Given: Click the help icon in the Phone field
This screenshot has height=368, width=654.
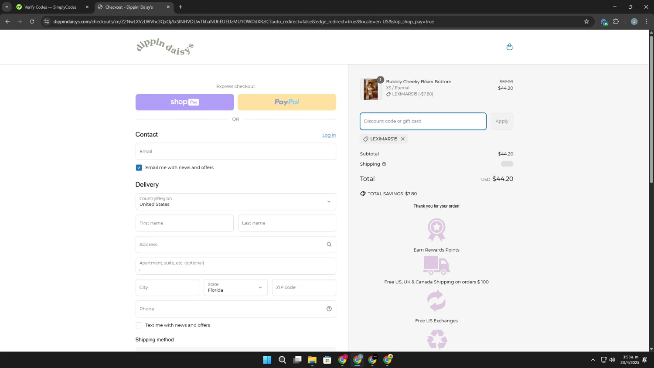Looking at the screenshot, I should pos(329,309).
